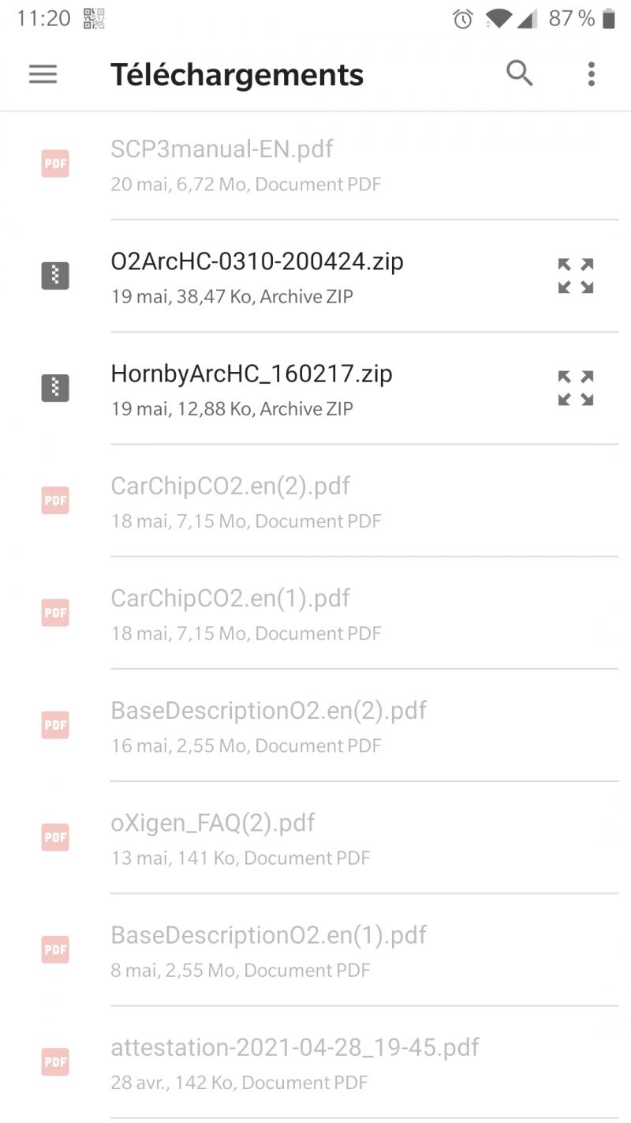Click PDF icon of attestation-2021-04-28_19-45.pdf
The height and width of the screenshot is (1123, 631).
coord(55,1061)
